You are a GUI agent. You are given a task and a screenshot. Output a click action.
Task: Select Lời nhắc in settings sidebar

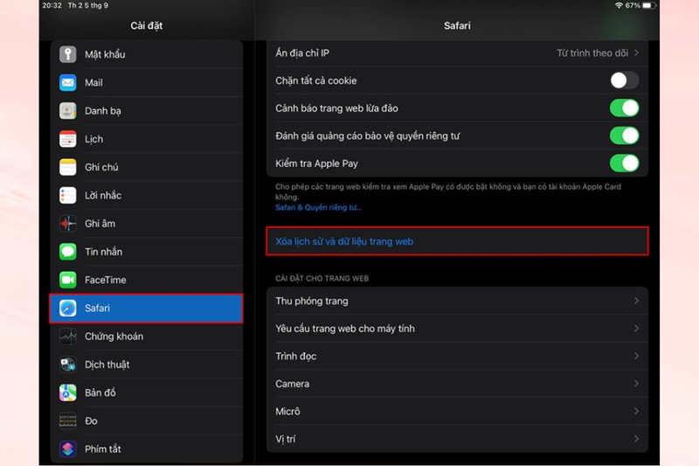147,195
